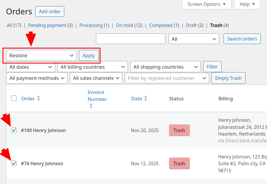Viewport: 267px width, 184px height.
Task: Expand All payment methods dropdown
Action: 37,78
